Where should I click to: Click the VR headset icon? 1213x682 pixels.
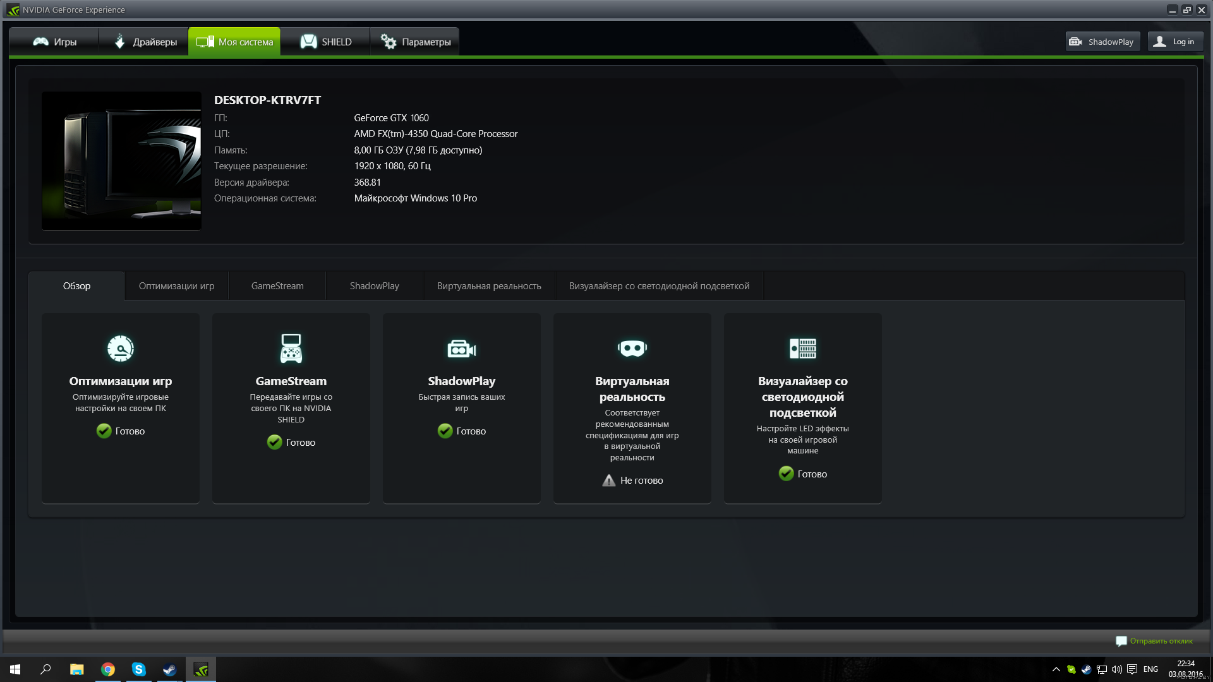coord(632,348)
